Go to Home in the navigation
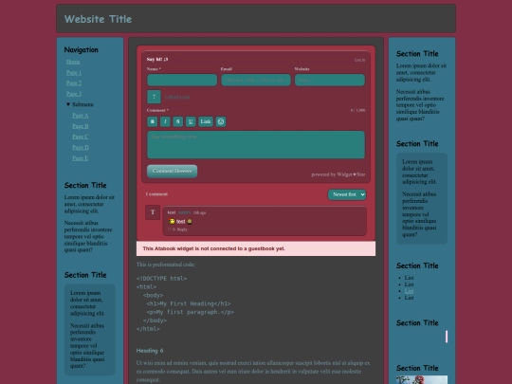Viewport: 512px width, 384px height. 73,62
